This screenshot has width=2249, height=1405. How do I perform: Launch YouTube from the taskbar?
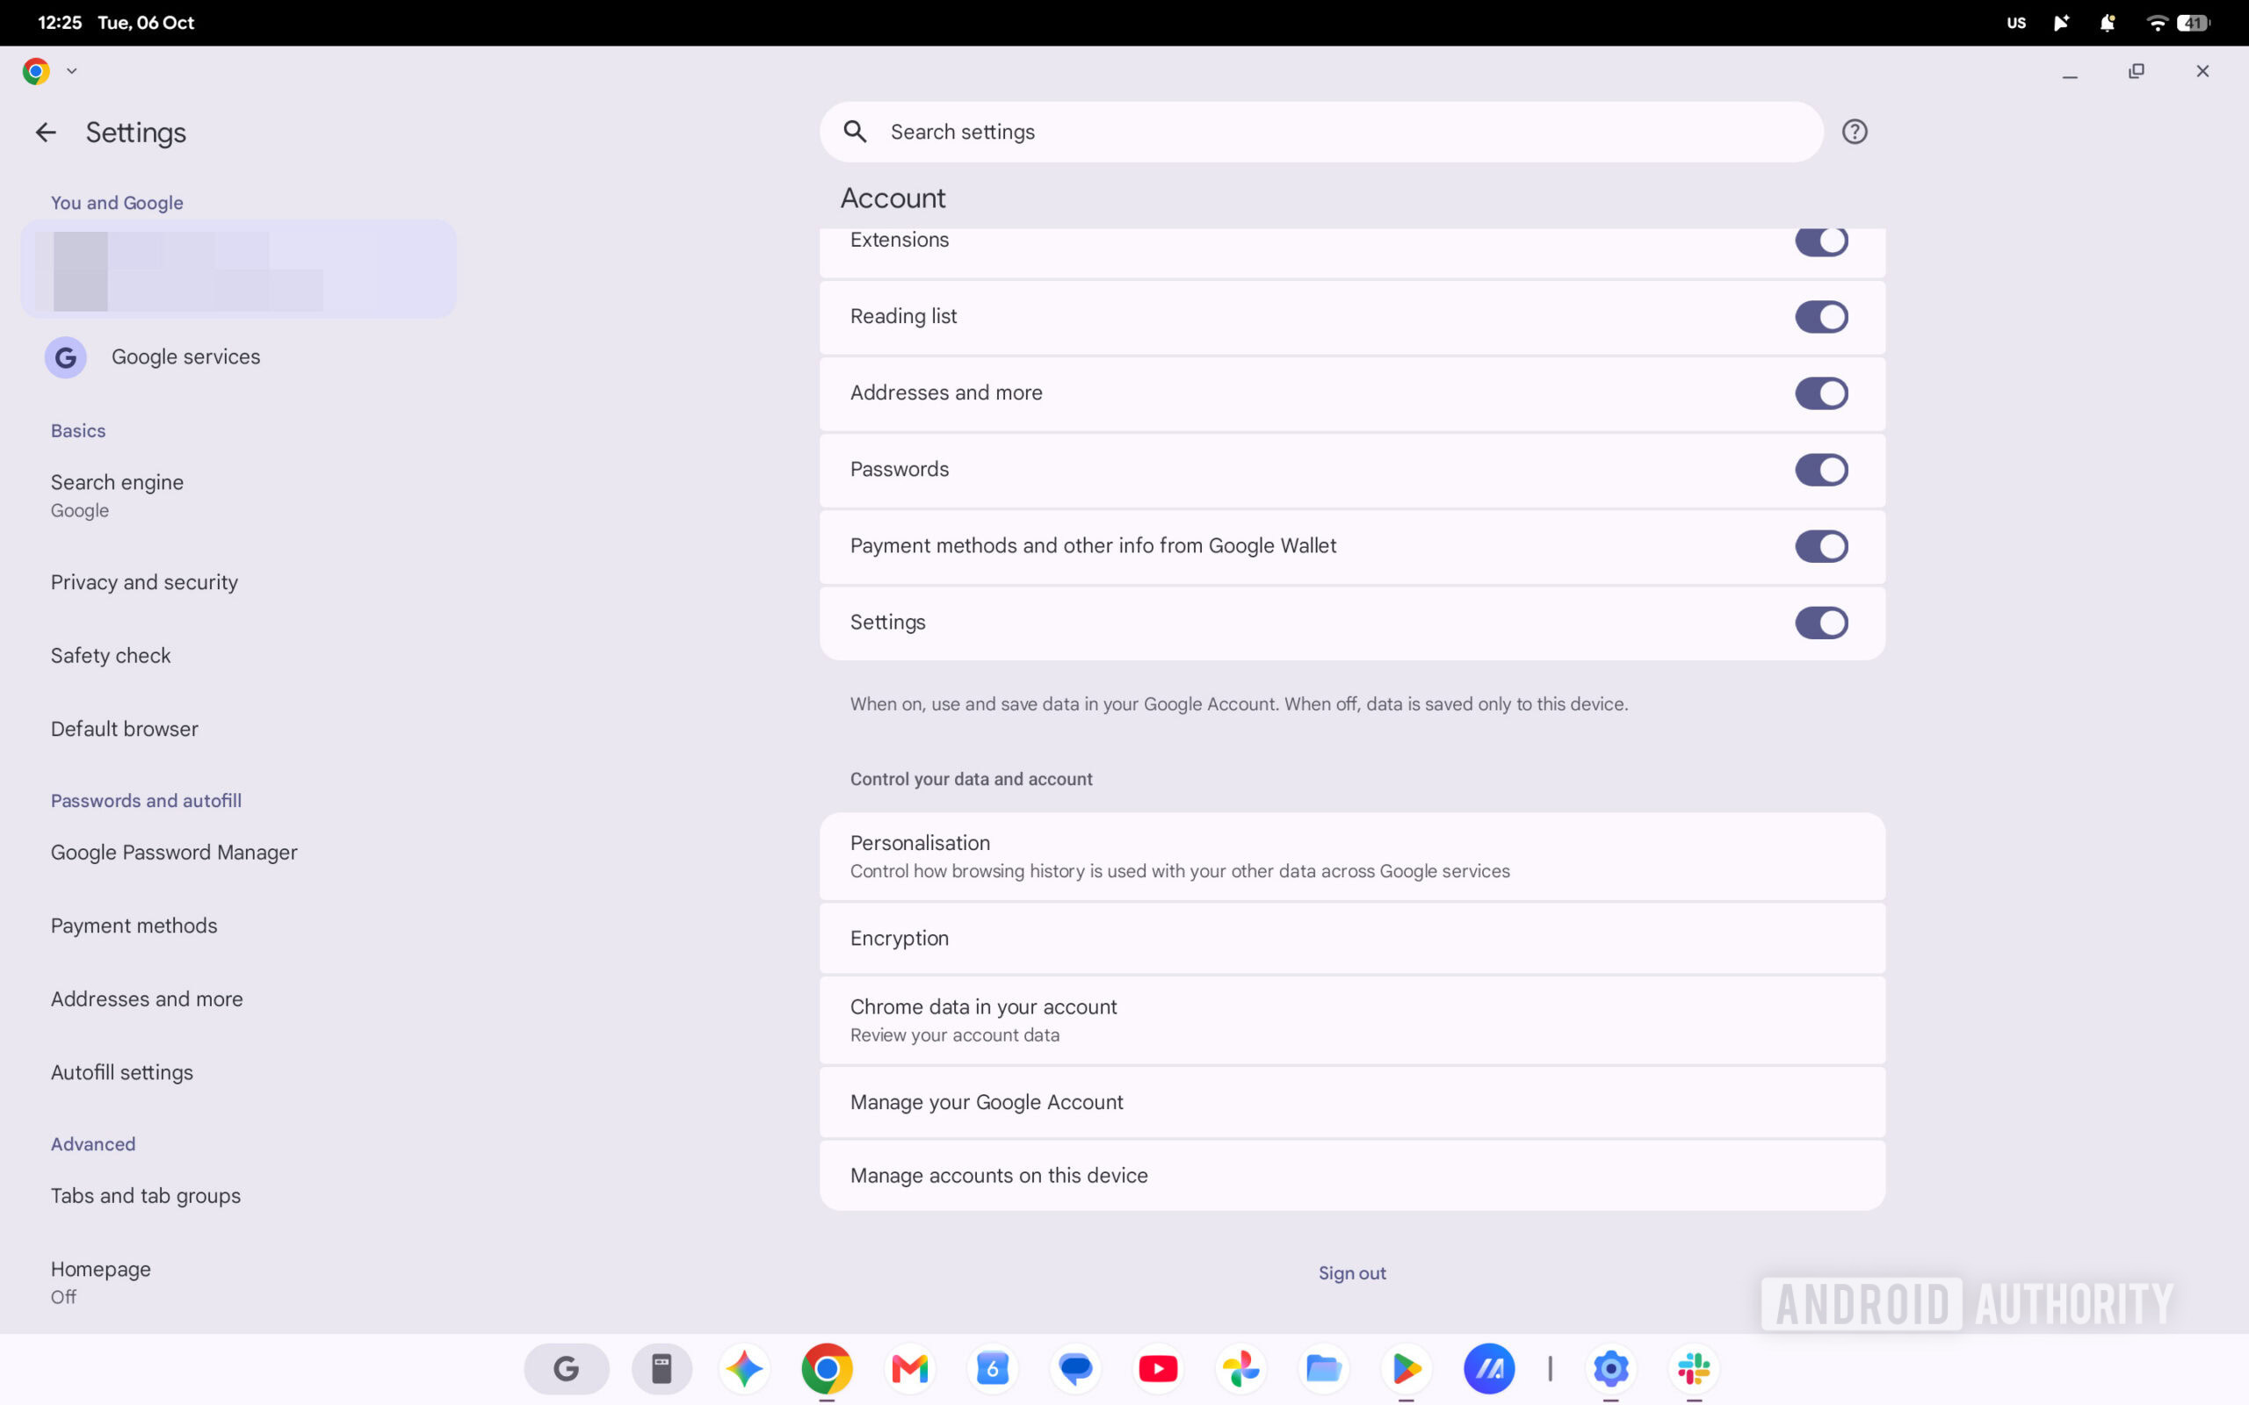1158,1368
